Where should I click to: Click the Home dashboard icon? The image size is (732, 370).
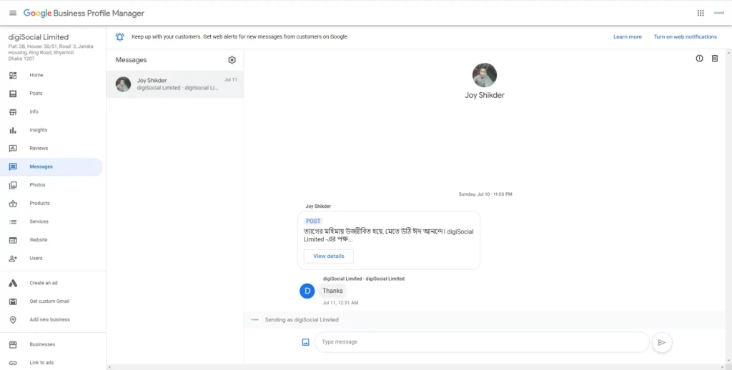pyautogui.click(x=13, y=75)
